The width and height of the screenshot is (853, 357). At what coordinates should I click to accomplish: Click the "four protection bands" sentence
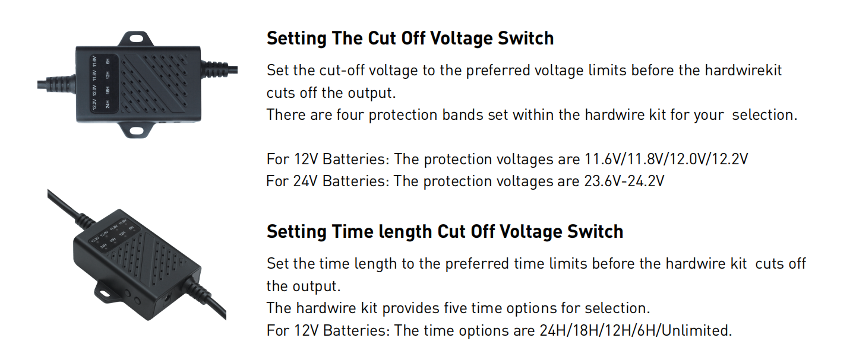coord(532,114)
